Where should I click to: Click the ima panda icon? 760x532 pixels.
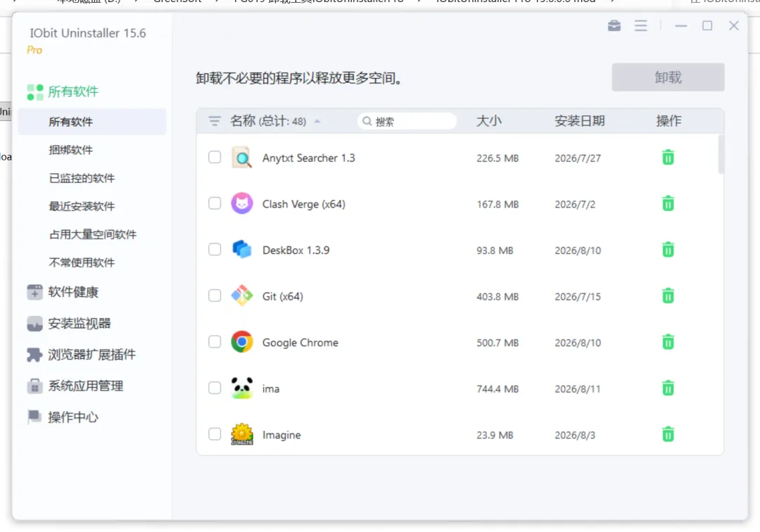(242, 388)
